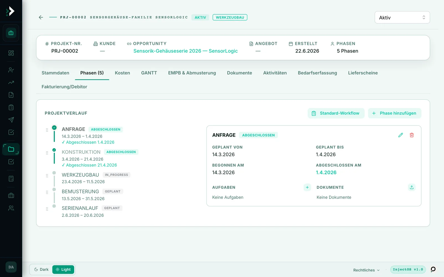Switch to the Aktivitäten tab
The height and width of the screenshot is (277, 444).
coord(275,73)
